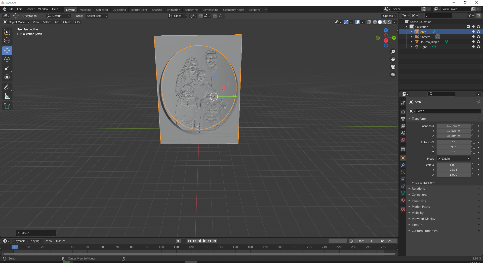483x263 pixels.
Task: Open the Render properties tab
Action: [x=403, y=112]
